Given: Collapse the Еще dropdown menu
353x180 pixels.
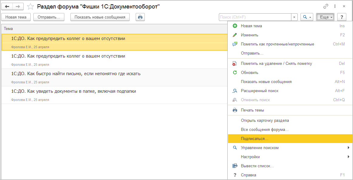Looking at the screenshot, I should [325, 17].
